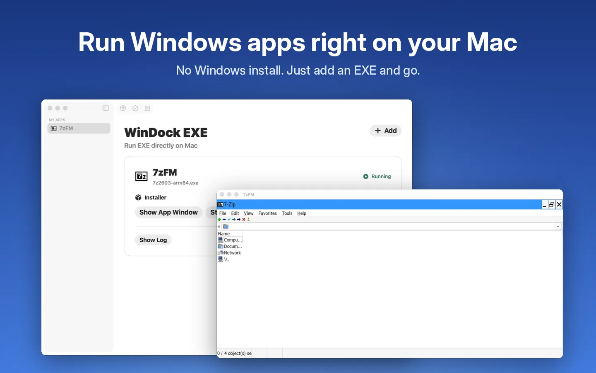Click the folder icon inside the 7-Zip address bar
This screenshot has height=373, width=596.
tap(226, 227)
